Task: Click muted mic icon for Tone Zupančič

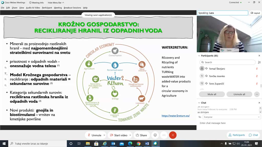Action: click(x=257, y=84)
